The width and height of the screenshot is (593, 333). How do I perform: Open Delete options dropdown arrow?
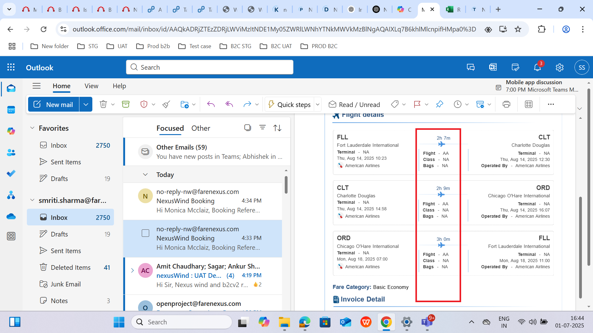point(113,105)
